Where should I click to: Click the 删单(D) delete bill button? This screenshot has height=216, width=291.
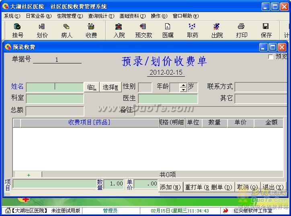point(222,187)
